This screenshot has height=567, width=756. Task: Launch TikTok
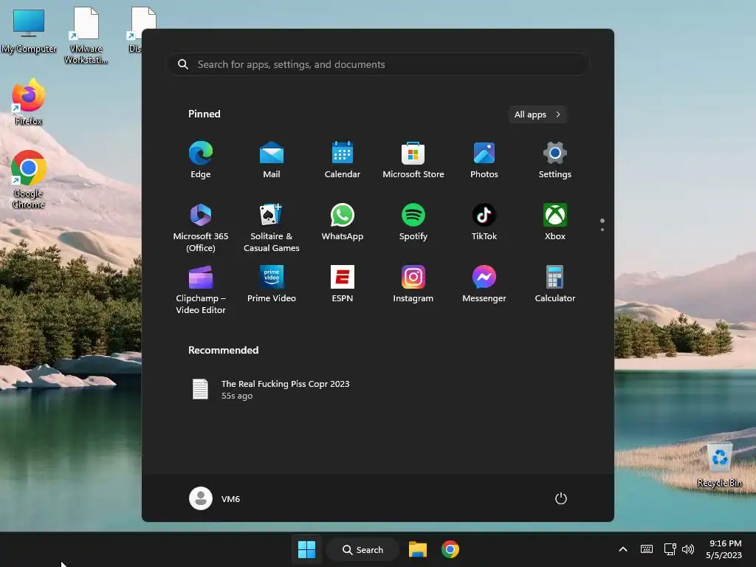click(x=484, y=221)
